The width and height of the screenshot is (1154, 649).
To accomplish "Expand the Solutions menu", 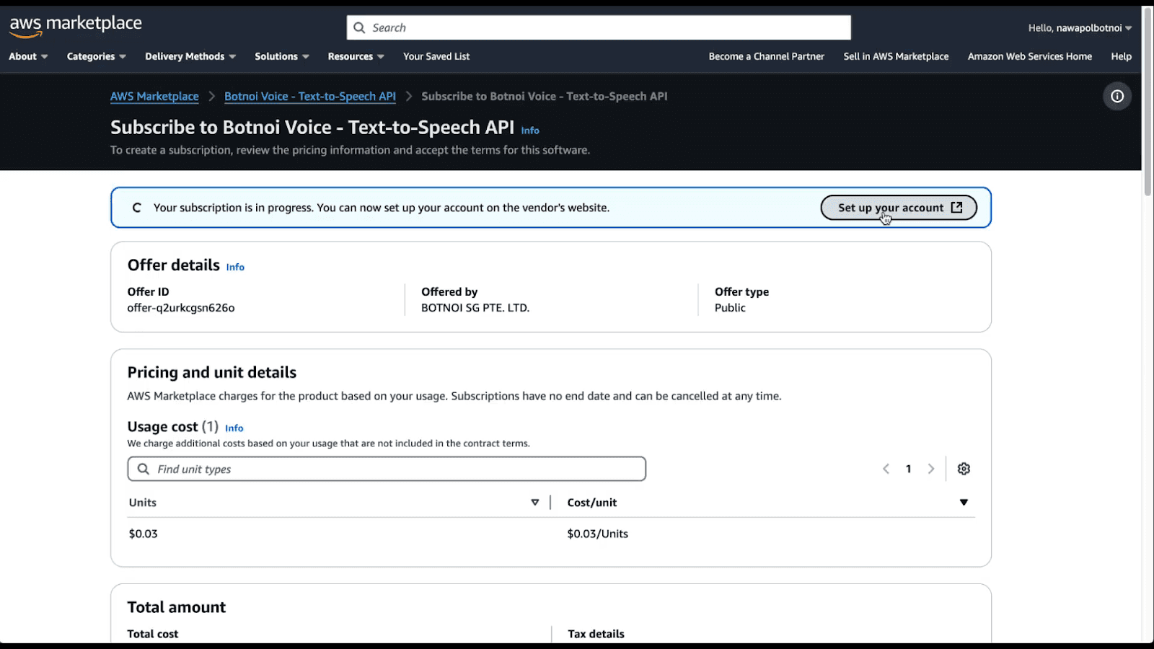I will point(282,56).
